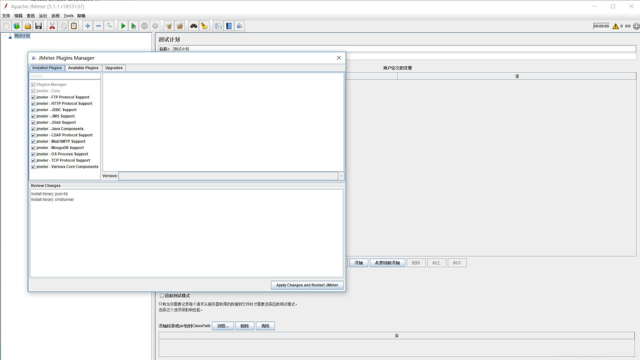
Task: Click the Cut scissors icon
Action: tap(52, 26)
